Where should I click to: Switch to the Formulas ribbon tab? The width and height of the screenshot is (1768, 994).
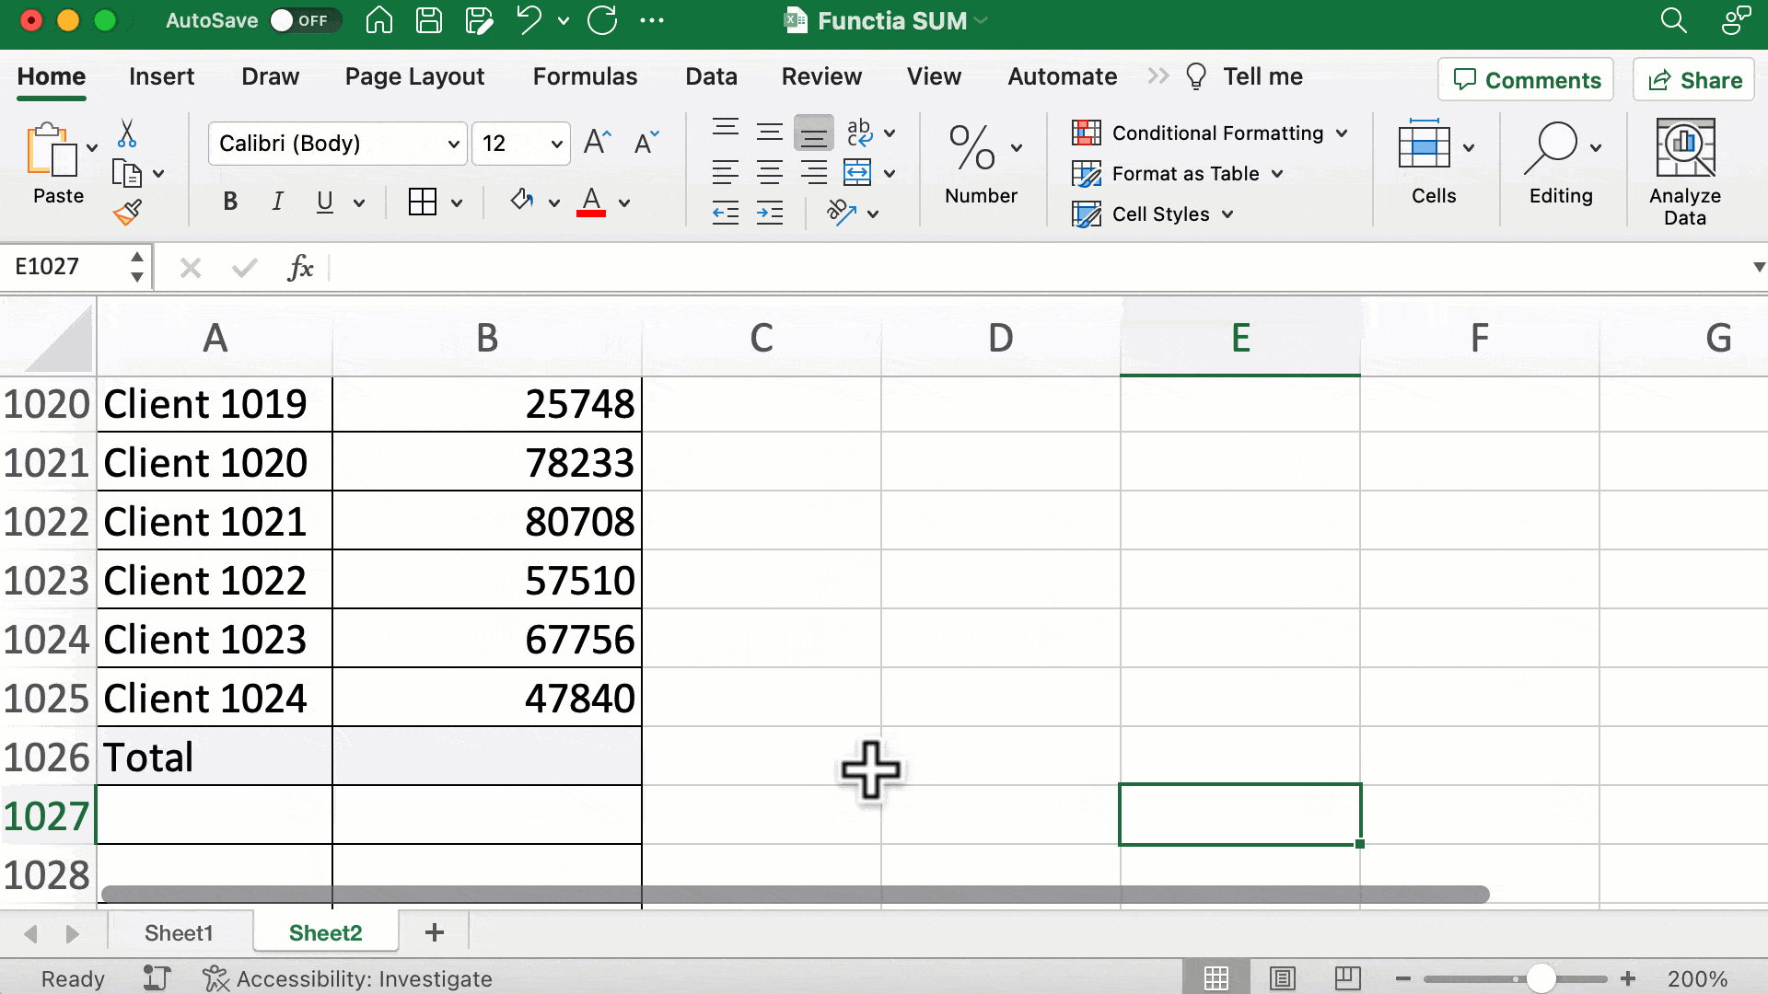pos(585,76)
